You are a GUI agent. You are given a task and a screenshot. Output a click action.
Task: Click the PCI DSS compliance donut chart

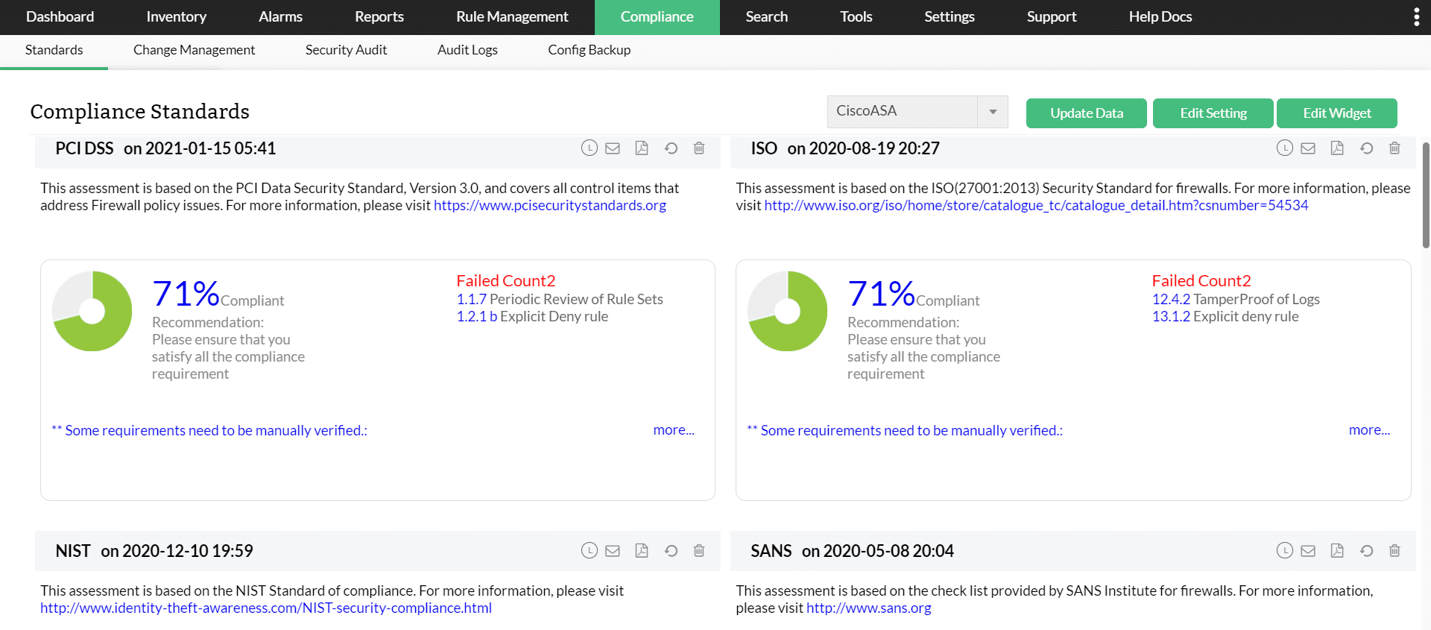[92, 311]
